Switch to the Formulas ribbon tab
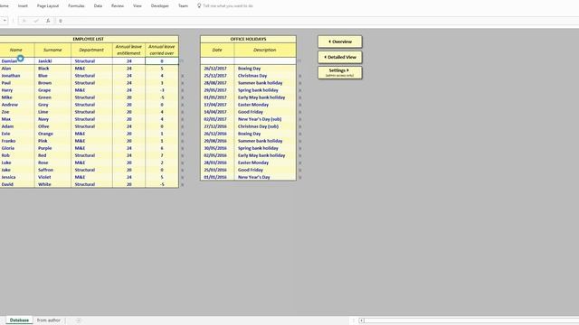579x325 pixels. pos(76,6)
